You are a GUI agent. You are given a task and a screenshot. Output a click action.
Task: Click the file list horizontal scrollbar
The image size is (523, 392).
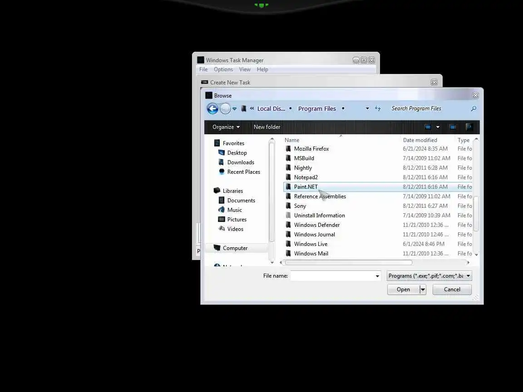coord(349,263)
